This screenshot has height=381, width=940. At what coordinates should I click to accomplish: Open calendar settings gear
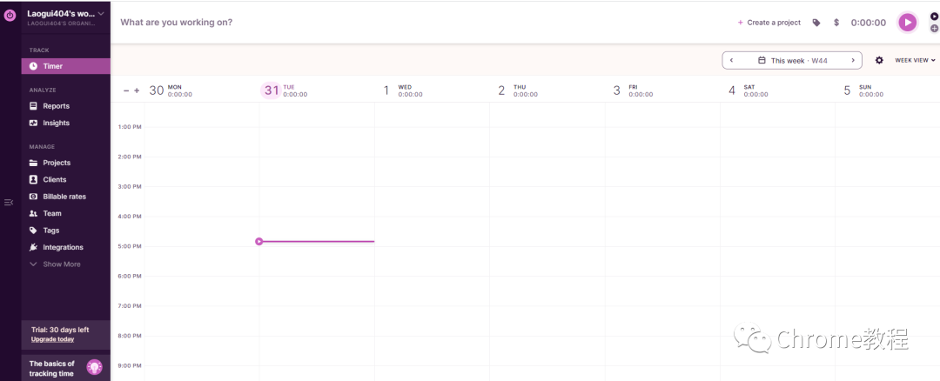click(x=879, y=61)
